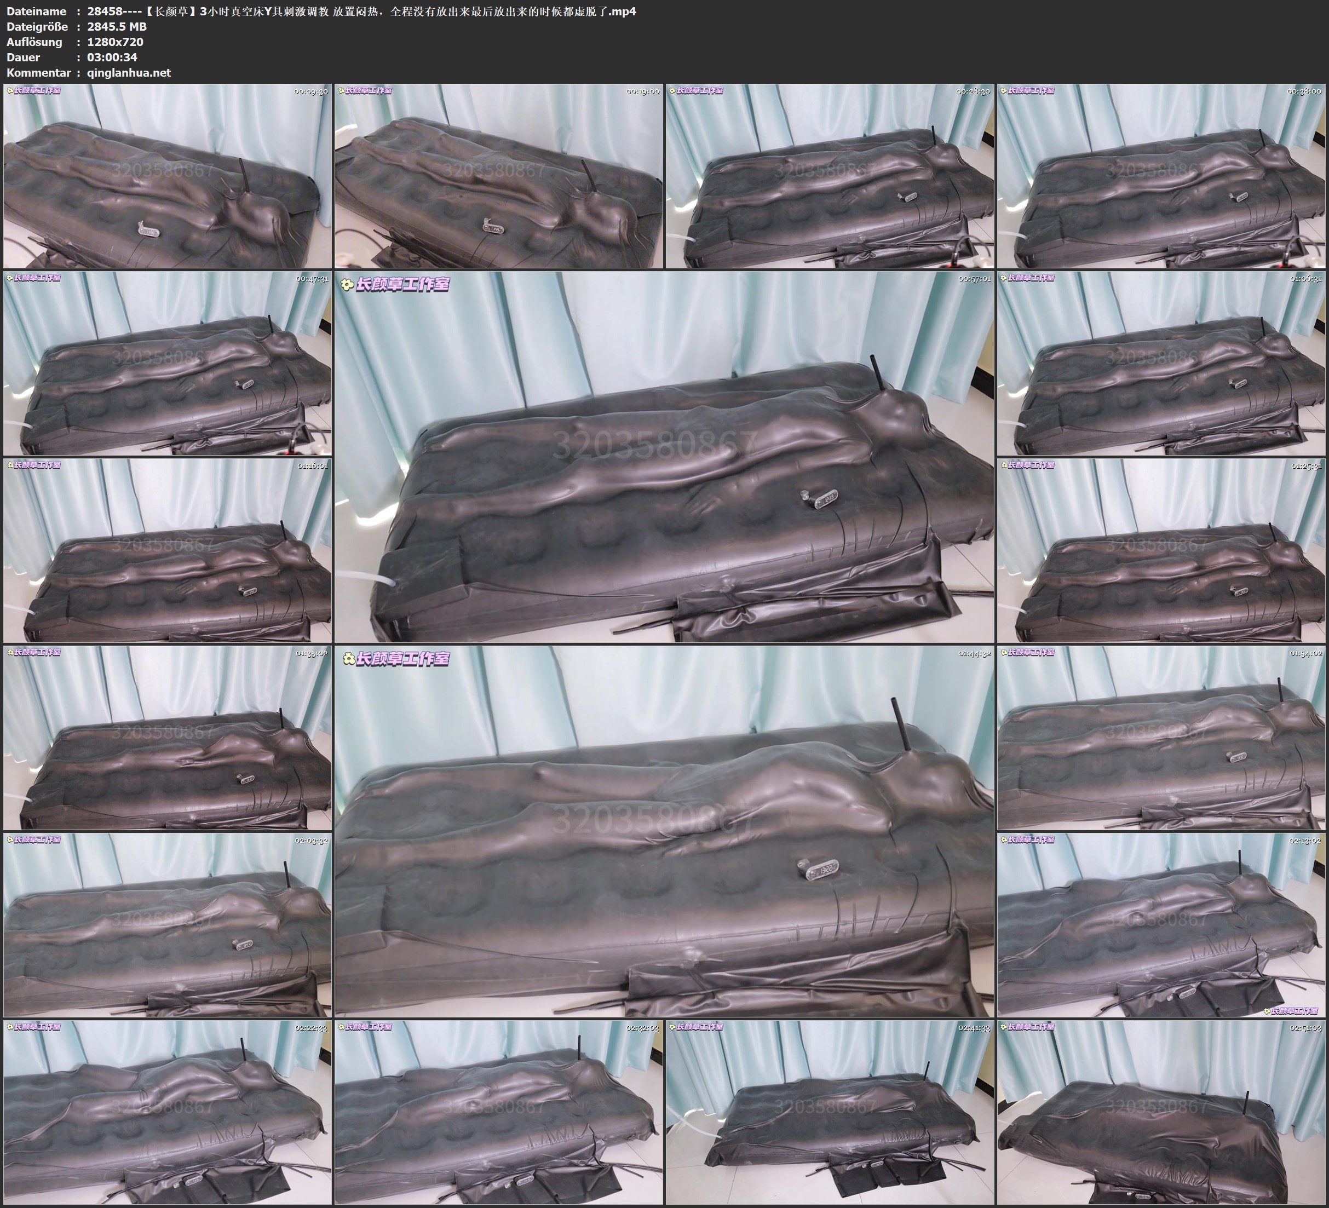Select the last thumbnail at 02:51:03
The height and width of the screenshot is (1208, 1329).
point(1161,1112)
